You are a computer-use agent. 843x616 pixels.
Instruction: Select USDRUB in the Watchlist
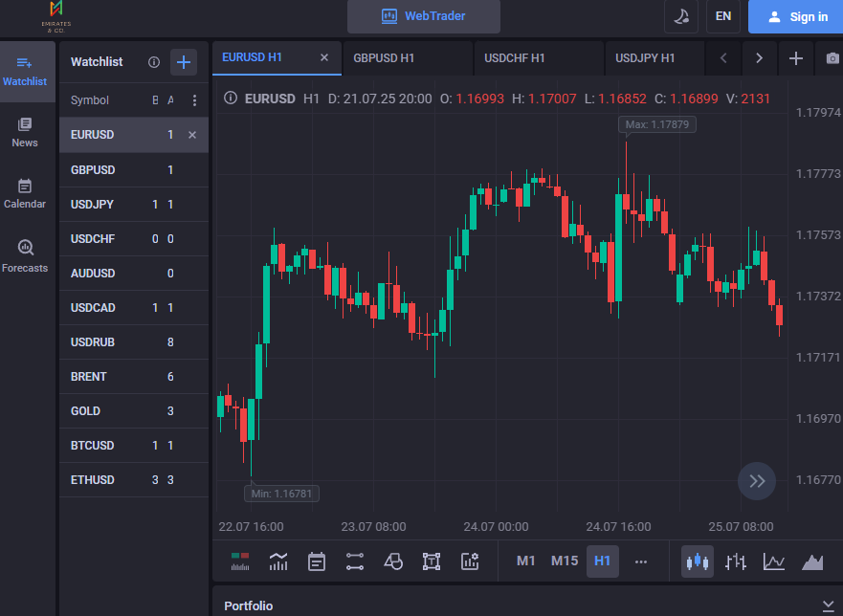click(x=134, y=341)
